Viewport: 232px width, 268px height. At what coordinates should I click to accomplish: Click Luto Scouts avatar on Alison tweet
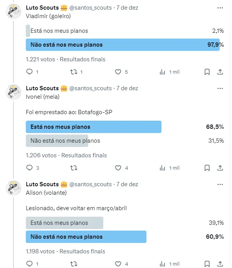click(x=15, y=188)
